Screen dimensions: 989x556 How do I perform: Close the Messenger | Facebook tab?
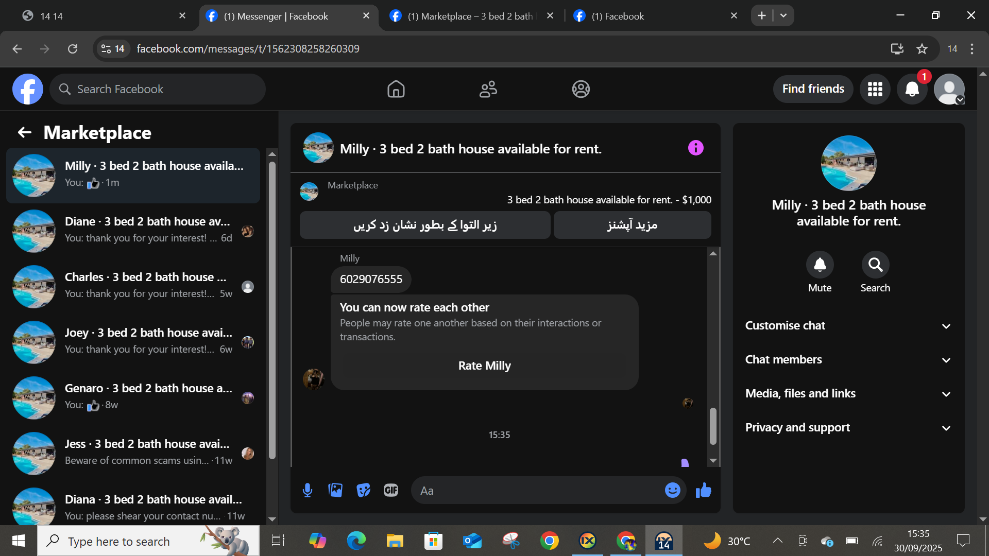pyautogui.click(x=366, y=16)
